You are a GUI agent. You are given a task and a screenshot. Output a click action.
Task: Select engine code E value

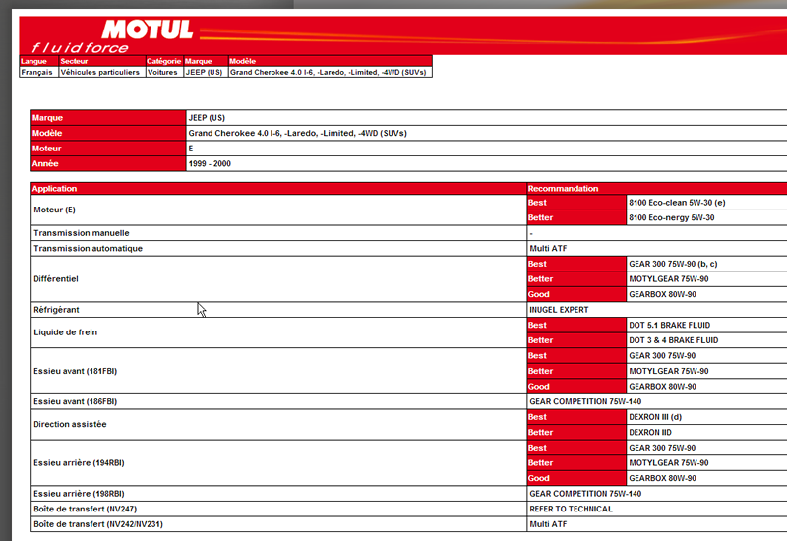[191, 149]
